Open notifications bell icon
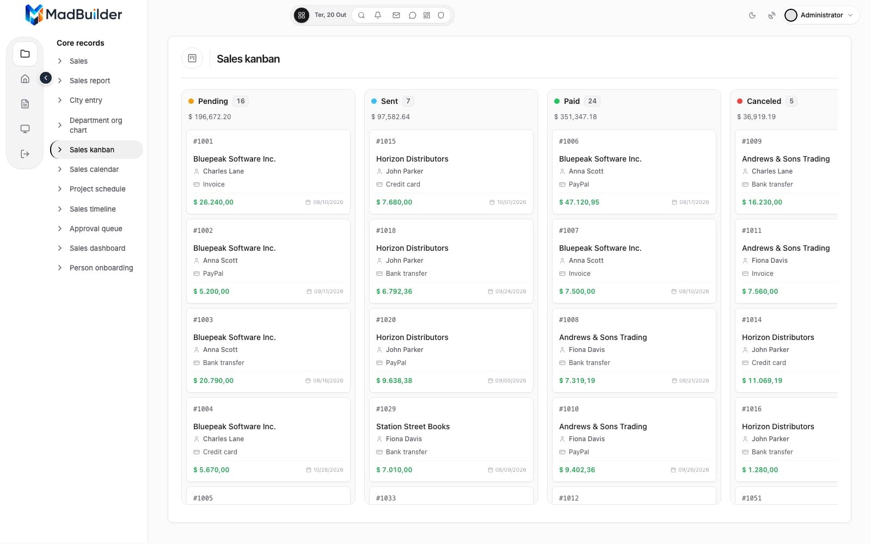 click(x=378, y=15)
